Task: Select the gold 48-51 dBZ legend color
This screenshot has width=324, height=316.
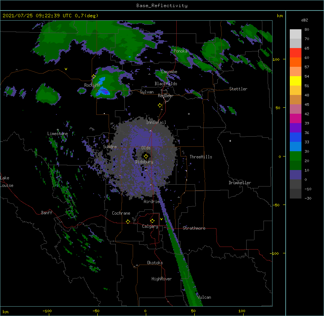Action: coord(295,90)
